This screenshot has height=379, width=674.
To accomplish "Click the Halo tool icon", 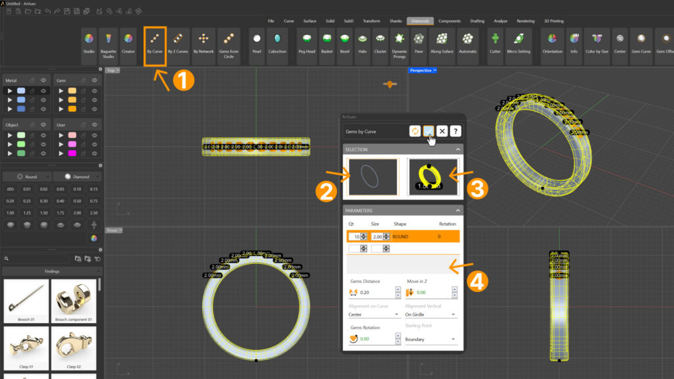I will click(361, 43).
